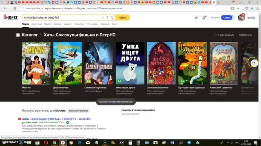
Task: Clear the search query with the X icon
Action: tap(103, 17)
